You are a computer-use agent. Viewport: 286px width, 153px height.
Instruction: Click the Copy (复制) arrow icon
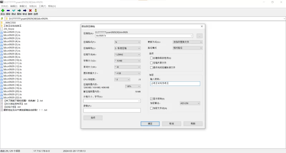[19, 11]
